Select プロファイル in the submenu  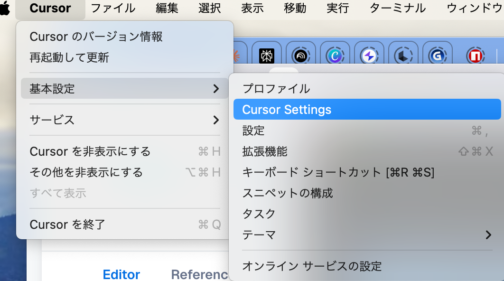coord(367,89)
